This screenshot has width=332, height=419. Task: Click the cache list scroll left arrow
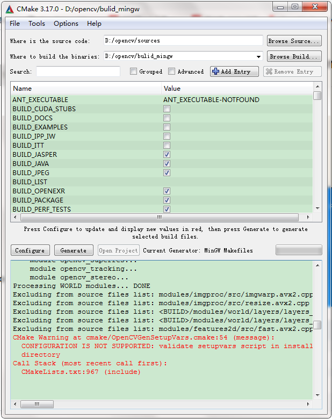point(15,217)
